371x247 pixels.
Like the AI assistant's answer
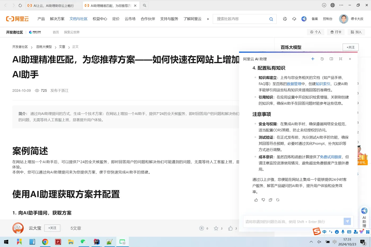pos(256,200)
